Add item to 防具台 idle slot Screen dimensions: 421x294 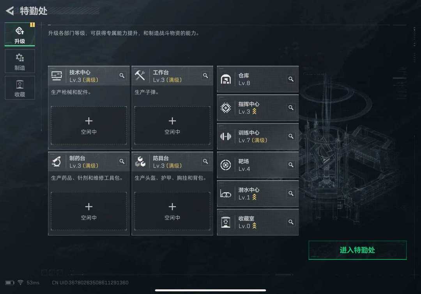(x=172, y=211)
